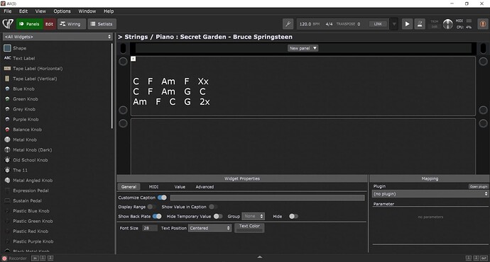The width and height of the screenshot is (490, 262).
Task: Toggle Hide Temporary Value switch
Action: click(218, 216)
